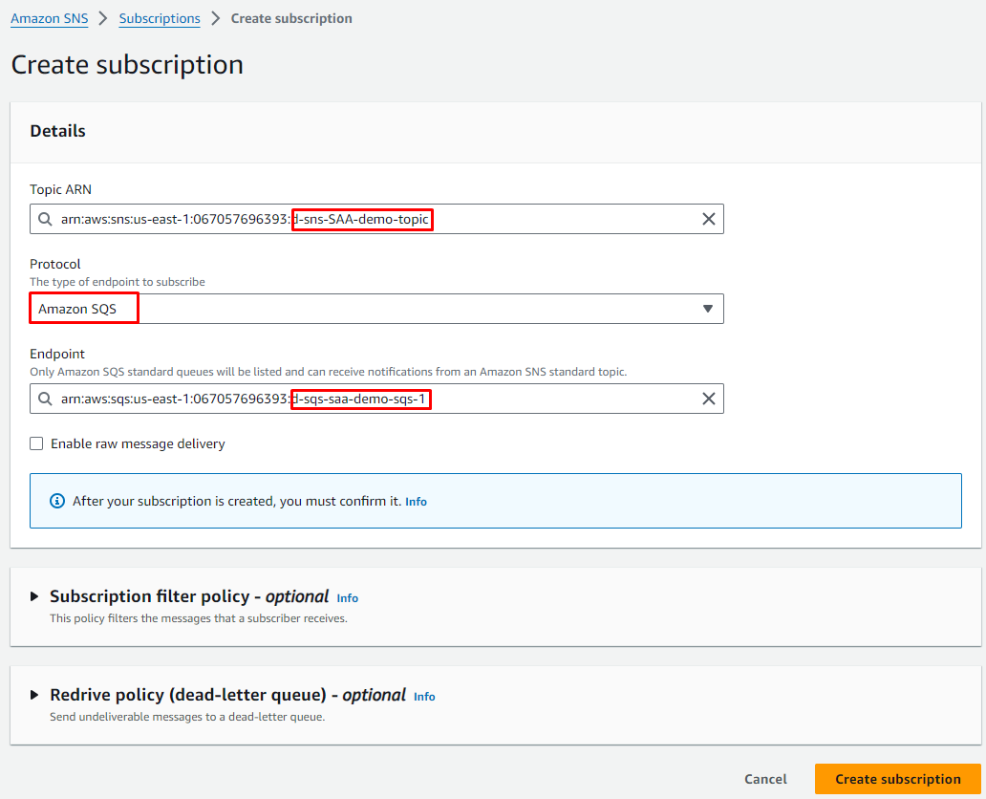The width and height of the screenshot is (986, 799).
Task: Open Info link next to confirmation message
Action: 416,502
